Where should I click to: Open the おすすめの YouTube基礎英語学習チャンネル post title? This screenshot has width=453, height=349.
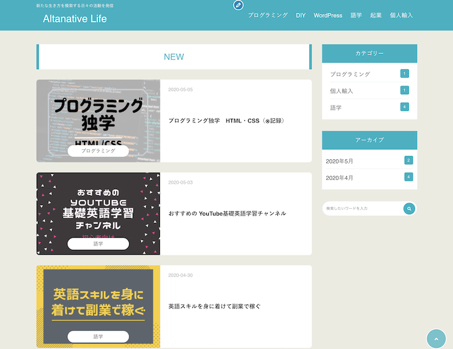click(227, 214)
